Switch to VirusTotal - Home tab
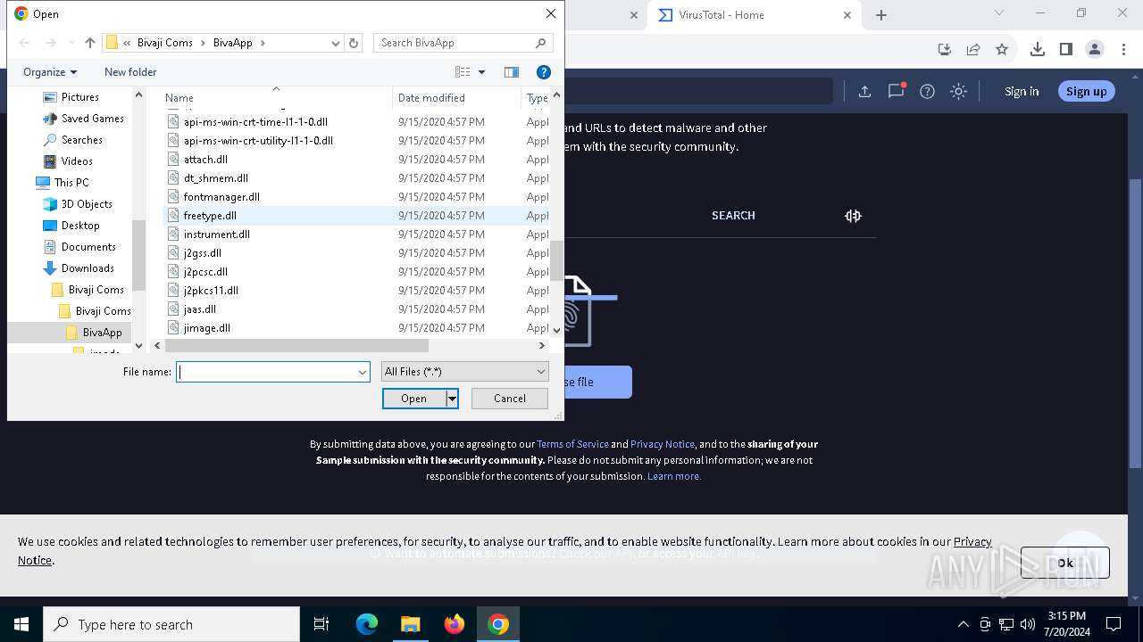The width and height of the screenshot is (1143, 642). click(x=753, y=15)
